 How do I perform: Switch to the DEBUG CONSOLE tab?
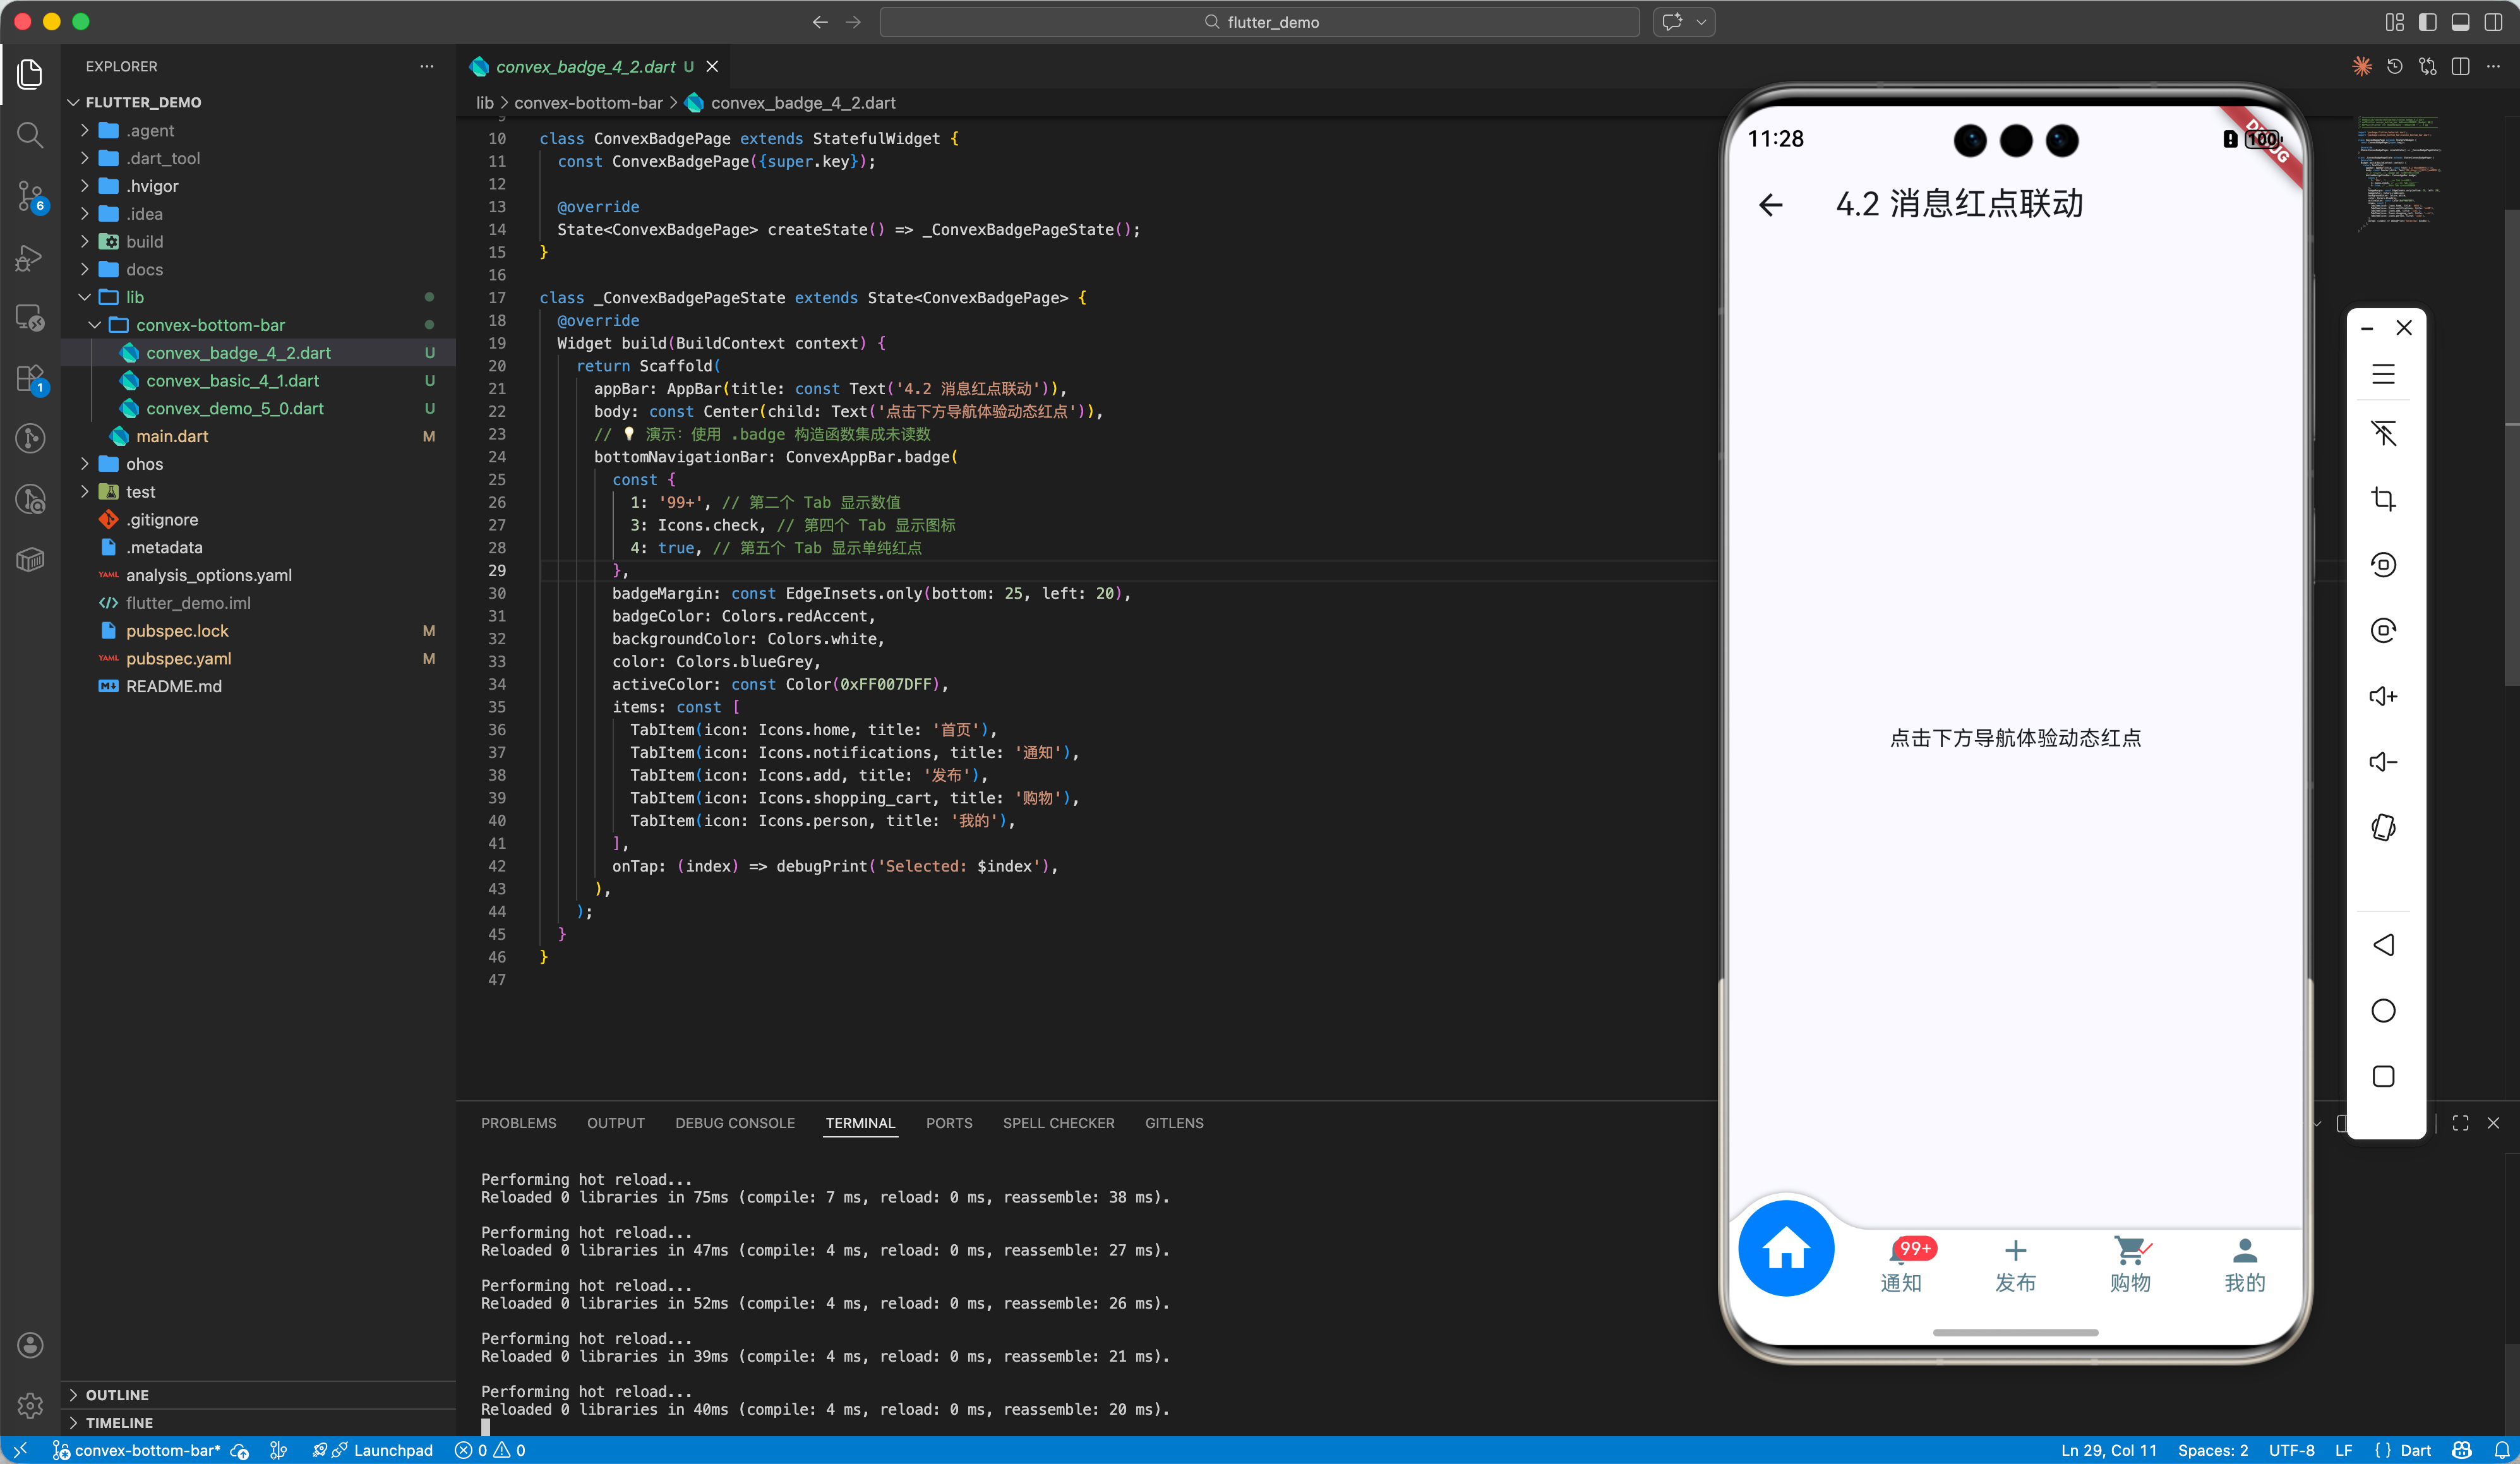coord(734,1123)
